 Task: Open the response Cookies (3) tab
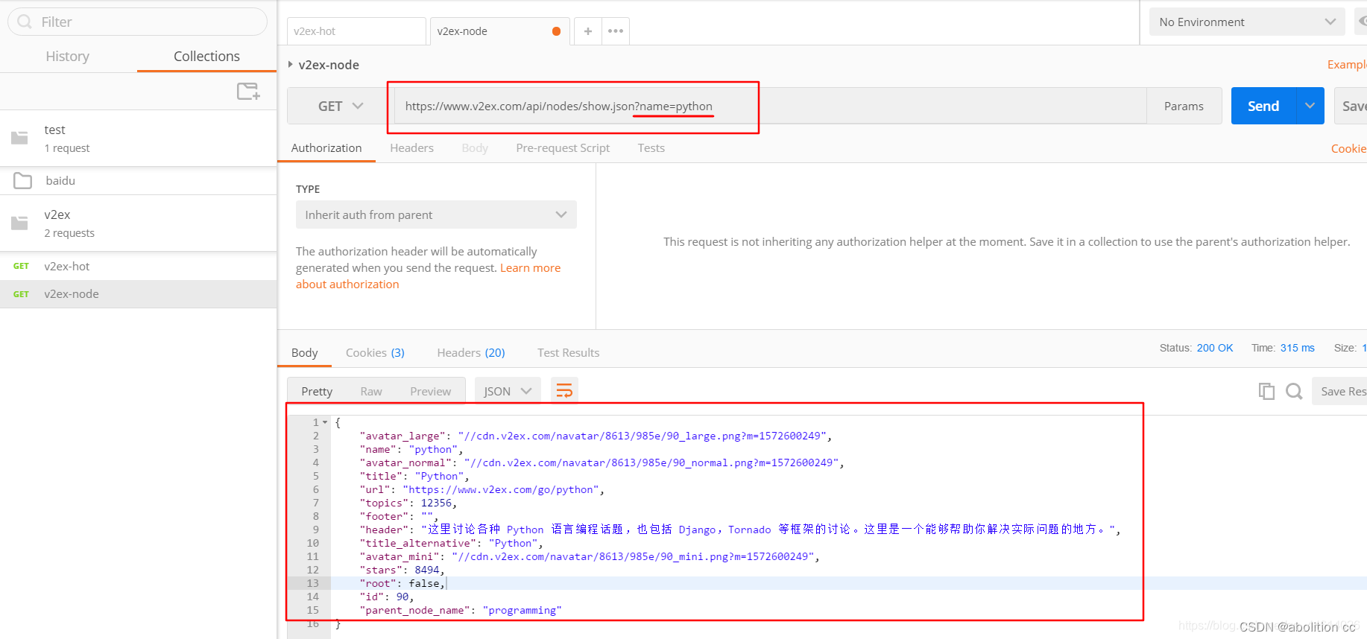(375, 352)
